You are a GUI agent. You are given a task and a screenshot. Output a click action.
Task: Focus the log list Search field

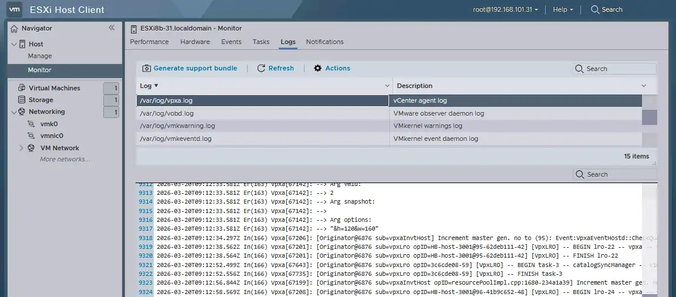614,69
